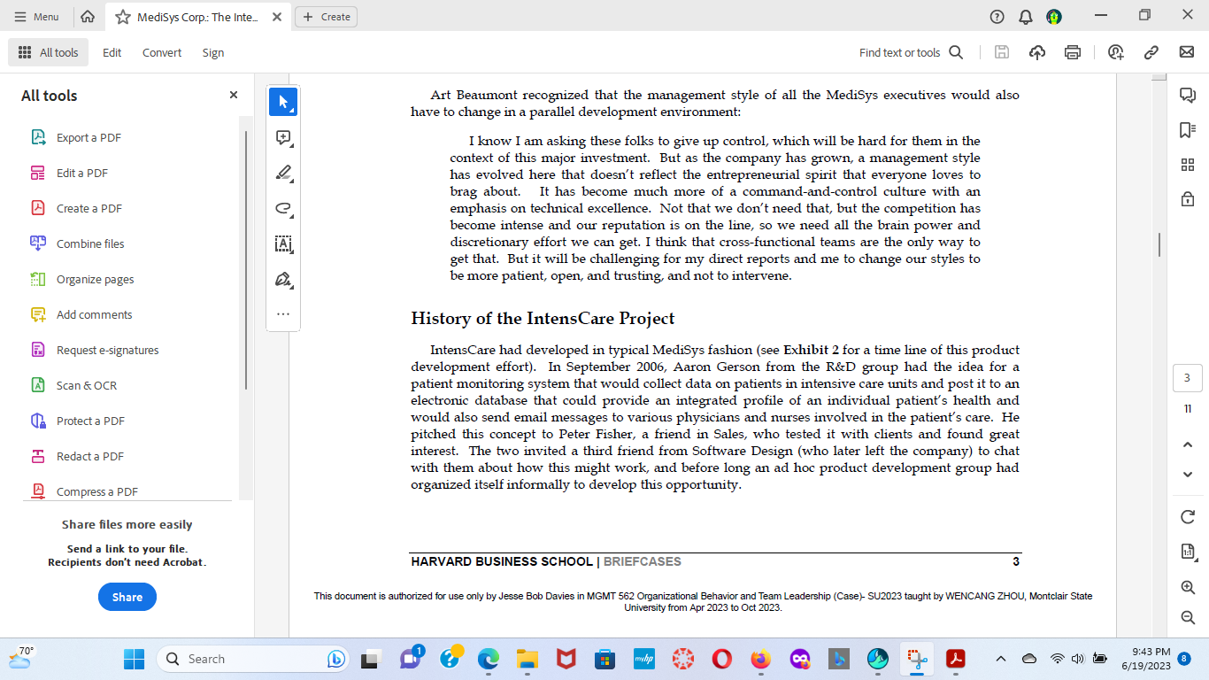Open the user account avatar
This screenshot has height=680, width=1209.
click(x=1054, y=17)
